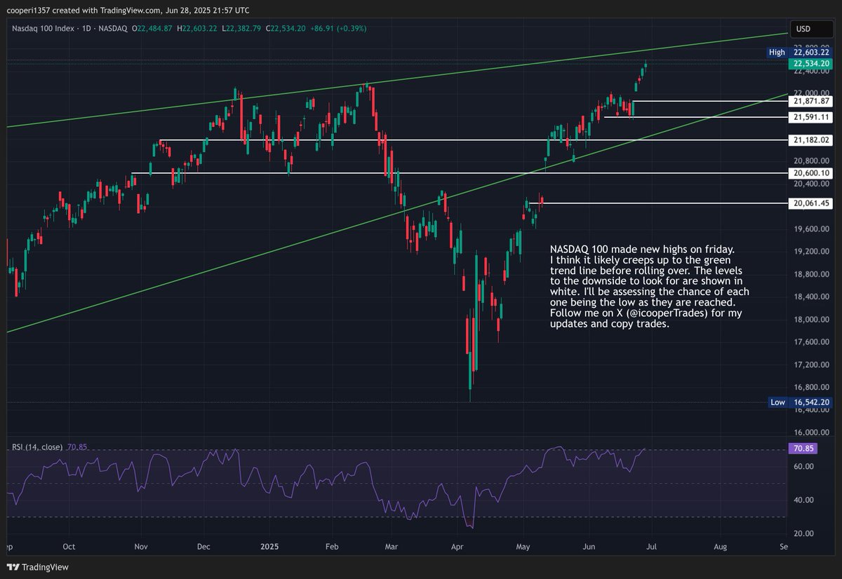
Task: Select the High 22,603.22 price-scale label
Action: (799, 52)
